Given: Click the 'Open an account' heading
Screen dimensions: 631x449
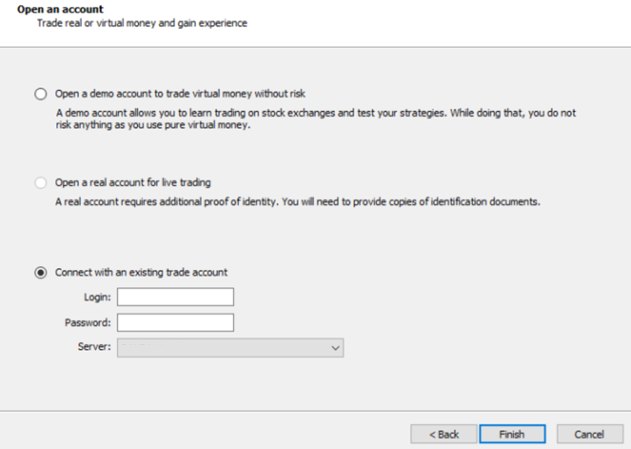Looking at the screenshot, I should (x=60, y=9).
